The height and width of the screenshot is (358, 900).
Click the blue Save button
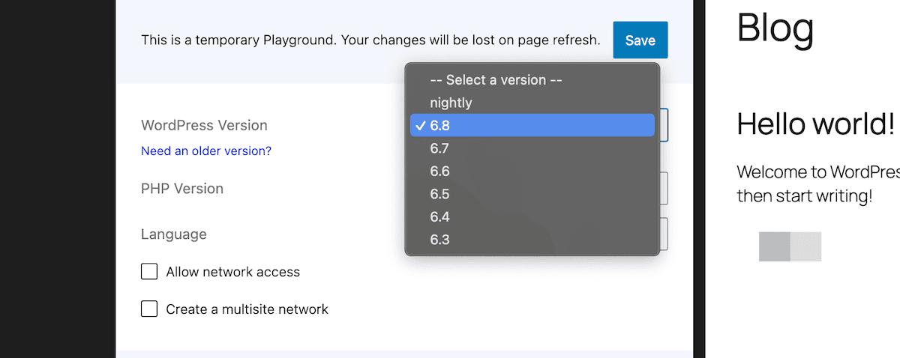(x=640, y=40)
